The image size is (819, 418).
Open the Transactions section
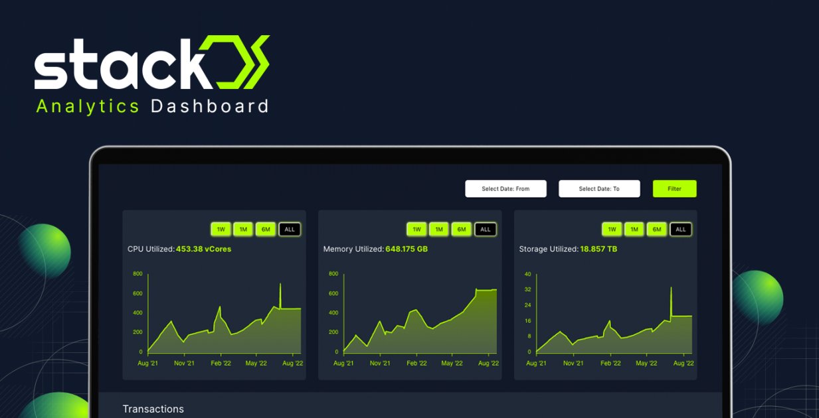coord(153,409)
